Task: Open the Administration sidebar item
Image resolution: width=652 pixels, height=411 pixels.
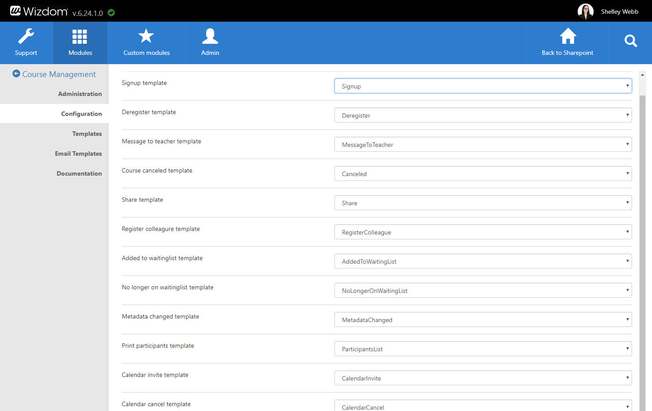Action: [80, 94]
